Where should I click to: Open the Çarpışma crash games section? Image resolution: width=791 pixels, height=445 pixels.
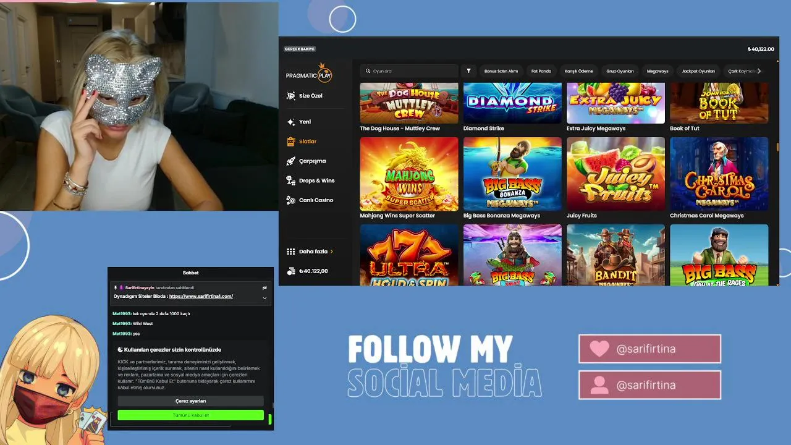click(x=307, y=161)
